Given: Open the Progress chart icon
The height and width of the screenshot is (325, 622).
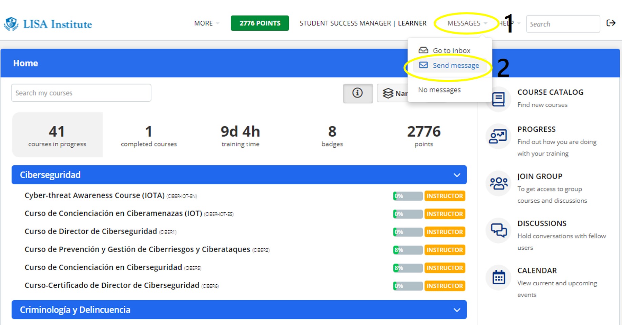Looking at the screenshot, I should [498, 137].
